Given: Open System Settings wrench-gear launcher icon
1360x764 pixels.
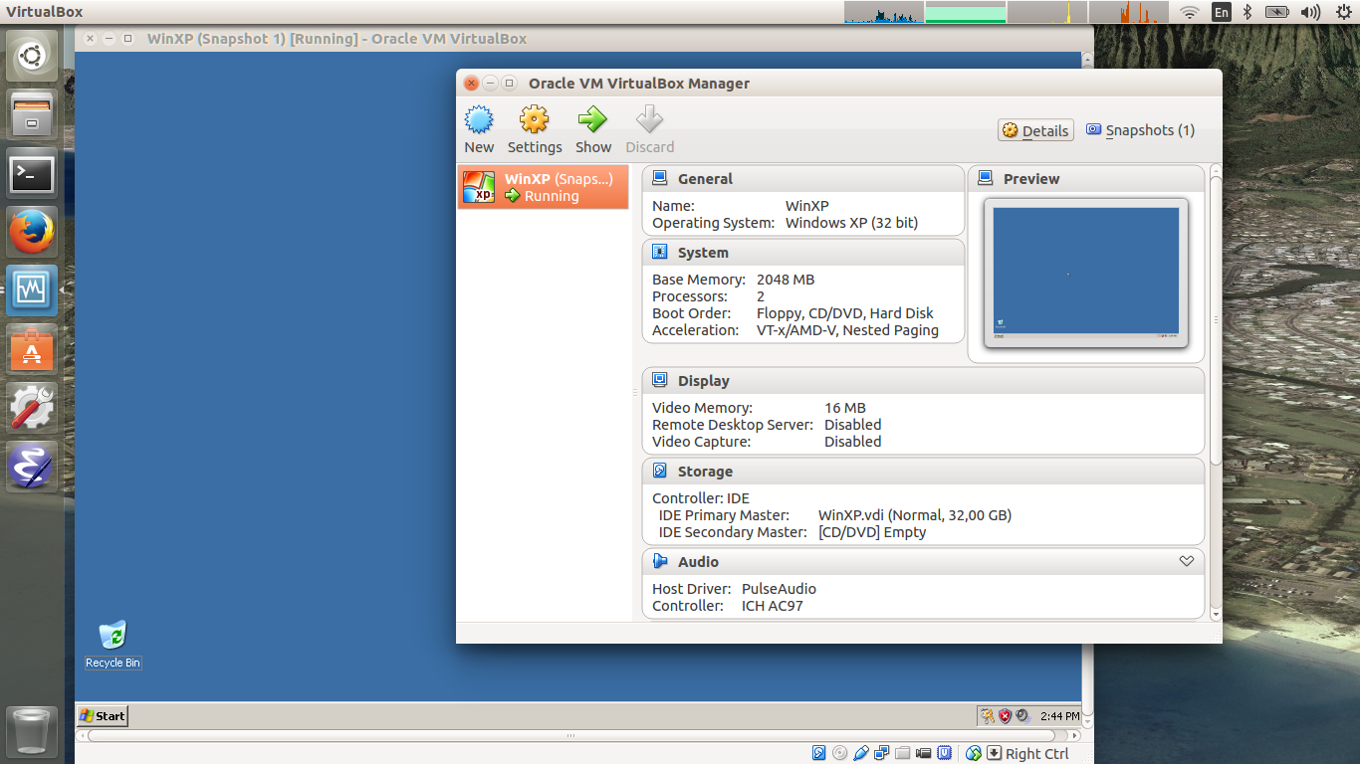Looking at the screenshot, I should point(32,408).
